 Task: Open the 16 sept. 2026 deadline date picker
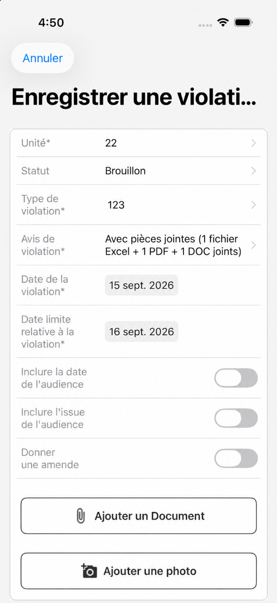coord(142,331)
